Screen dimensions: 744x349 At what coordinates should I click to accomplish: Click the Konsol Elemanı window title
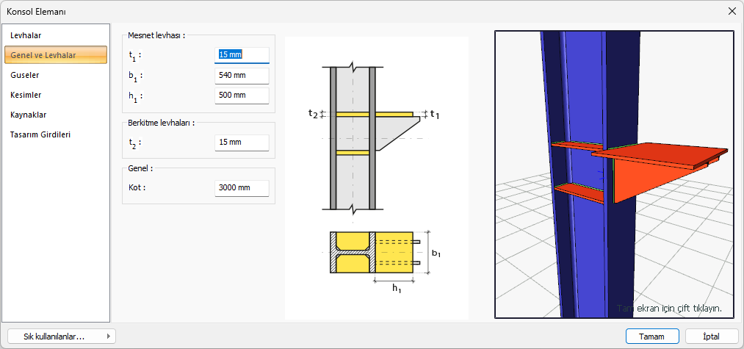tap(36, 12)
